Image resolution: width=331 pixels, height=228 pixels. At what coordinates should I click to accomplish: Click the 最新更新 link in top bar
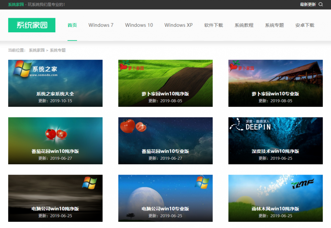point(308,4)
